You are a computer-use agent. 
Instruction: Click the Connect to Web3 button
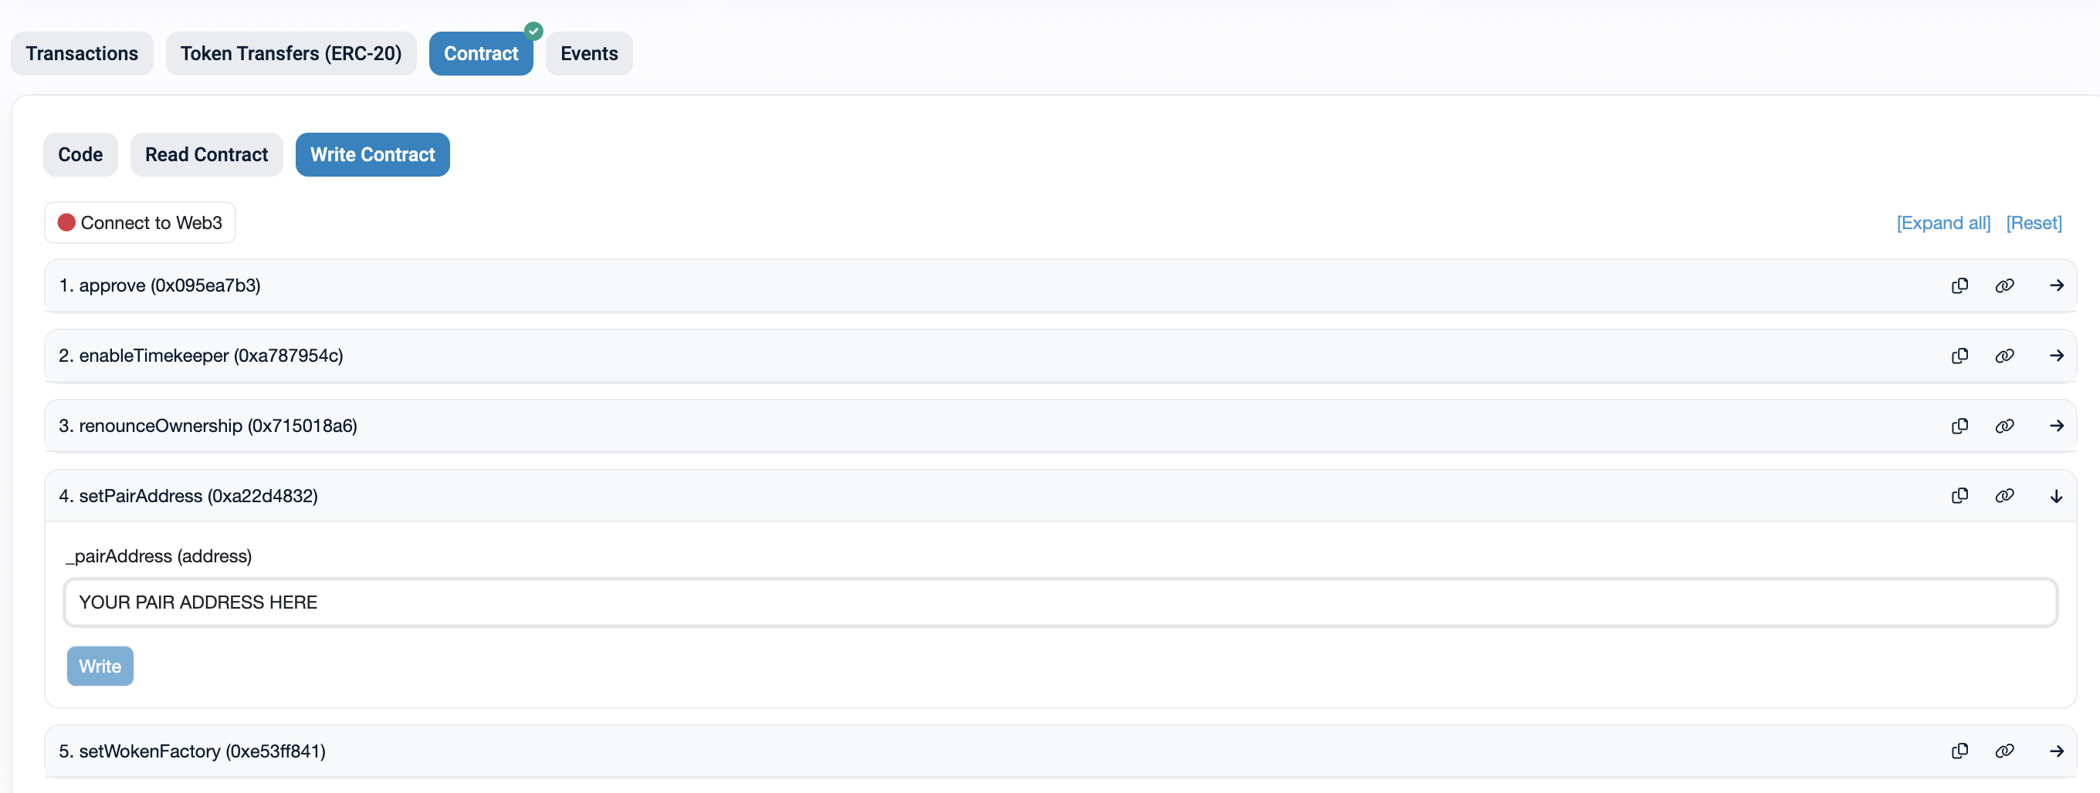pyautogui.click(x=141, y=223)
